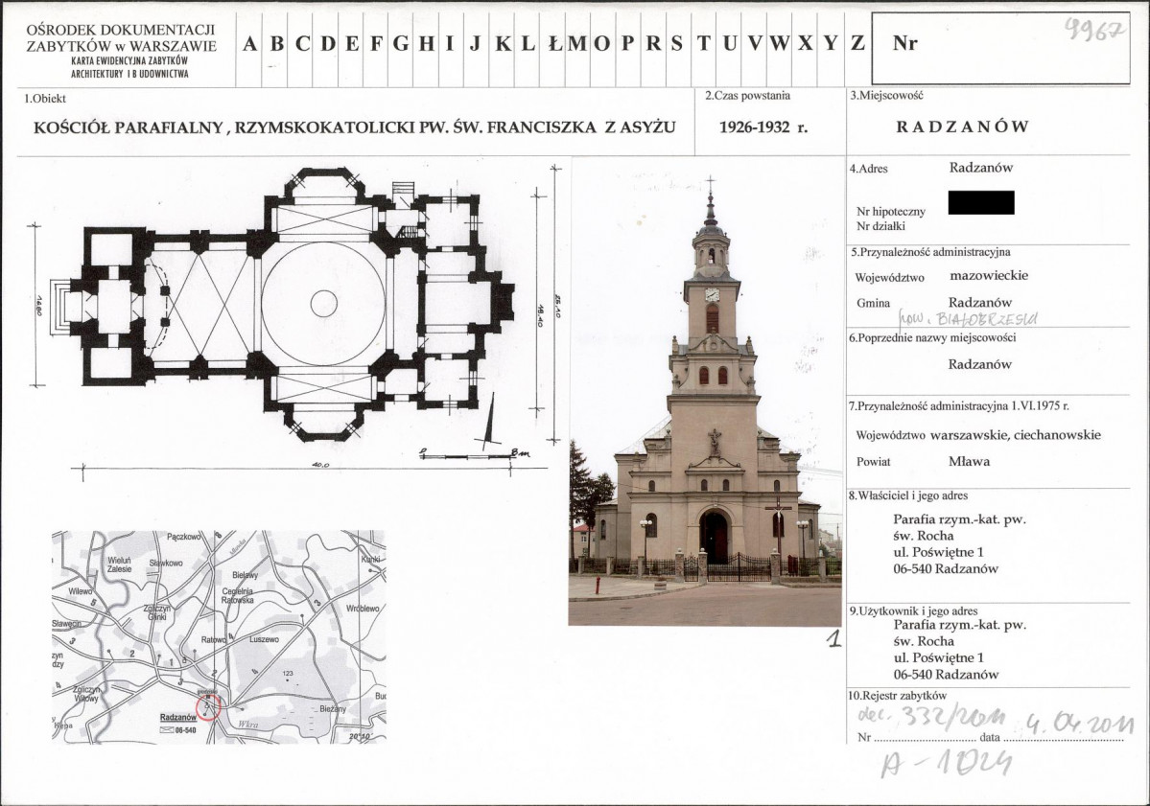This screenshot has height=806, width=1150.
Task: Click the Mława powiat value
Action: pyautogui.click(x=969, y=461)
